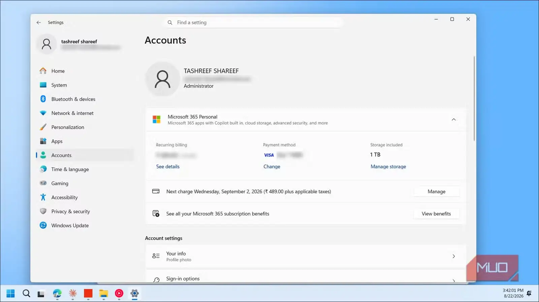The height and width of the screenshot is (302, 539).
Task: Click the Accessibility figure icon
Action: click(43, 197)
